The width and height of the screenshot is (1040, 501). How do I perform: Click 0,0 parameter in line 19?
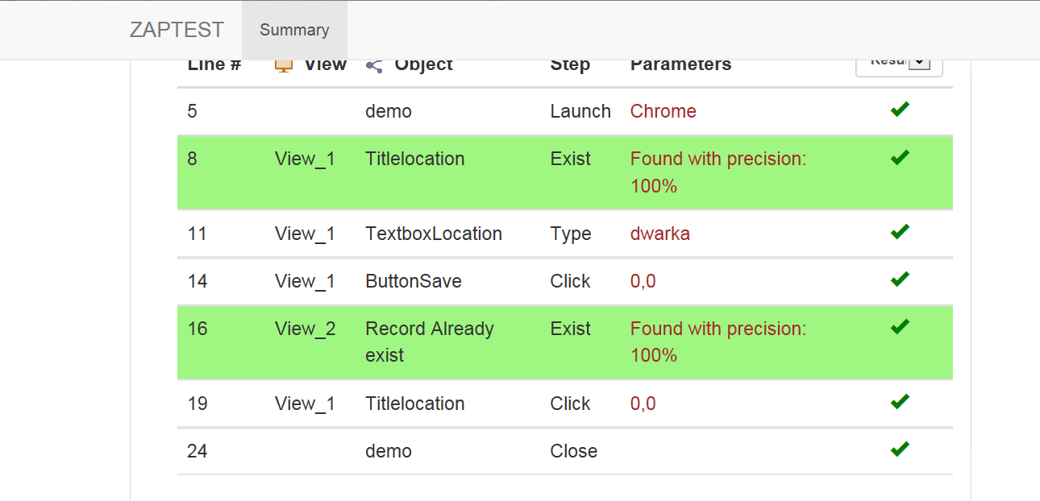tap(643, 404)
